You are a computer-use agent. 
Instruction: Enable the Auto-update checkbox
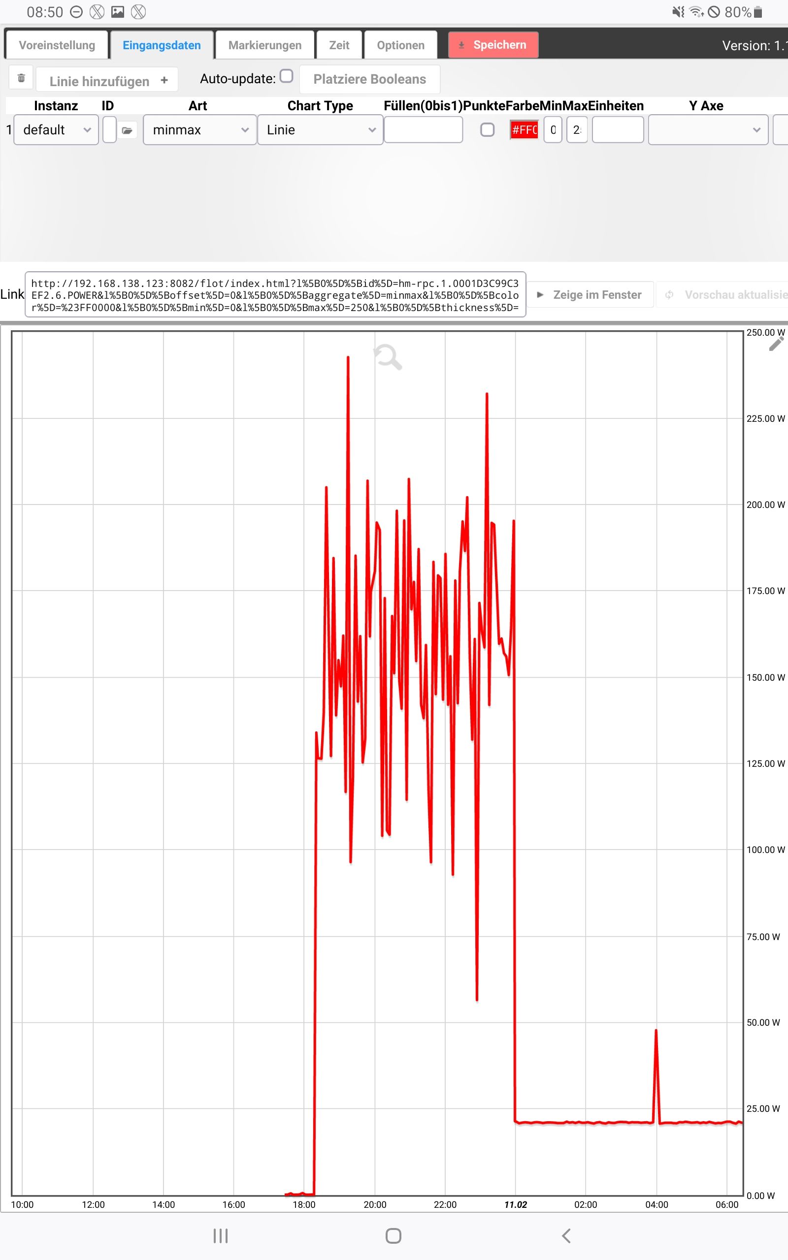coord(286,76)
